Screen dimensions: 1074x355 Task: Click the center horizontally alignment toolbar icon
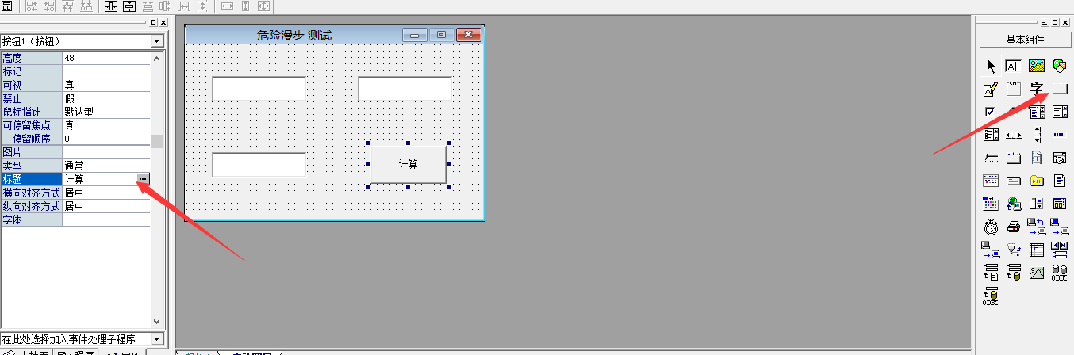[110, 6]
